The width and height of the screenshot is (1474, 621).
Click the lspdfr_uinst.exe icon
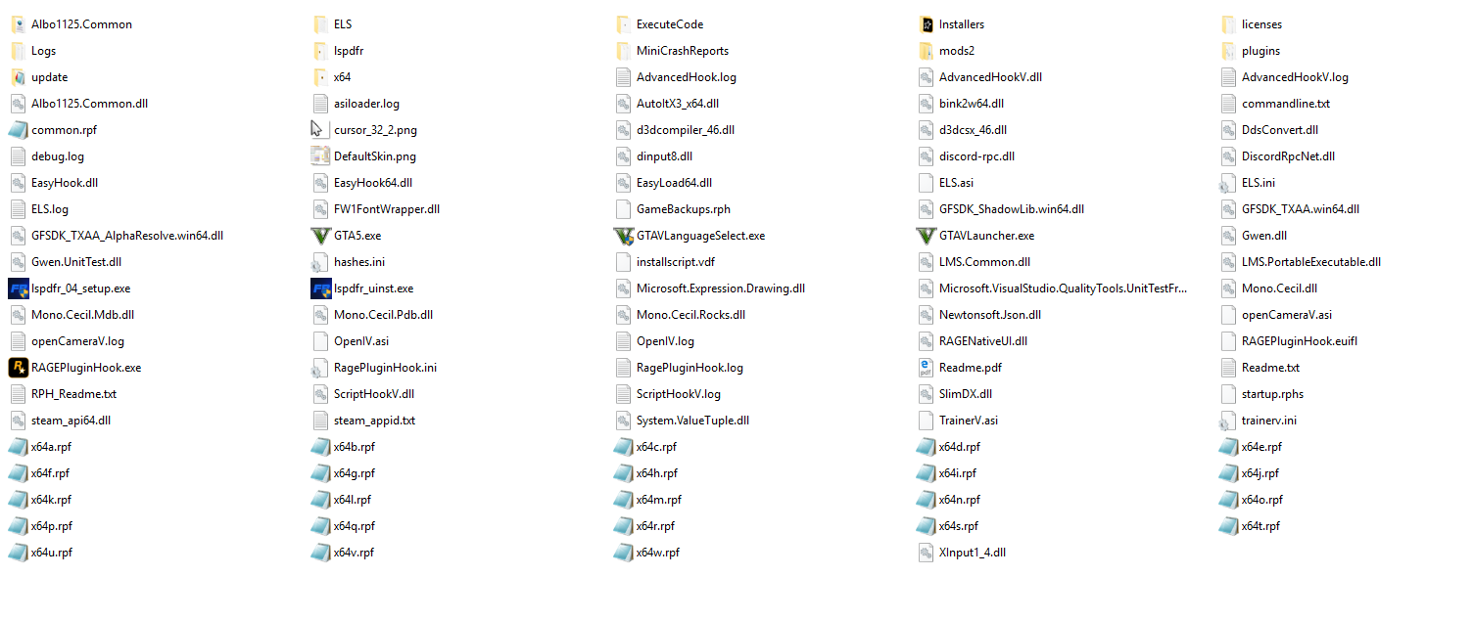(x=321, y=288)
